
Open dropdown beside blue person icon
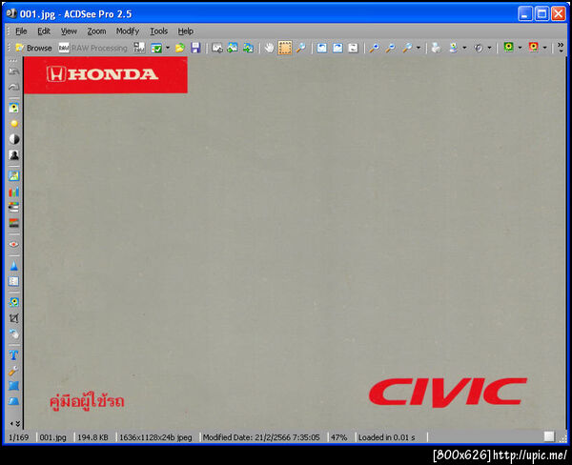pos(464,48)
